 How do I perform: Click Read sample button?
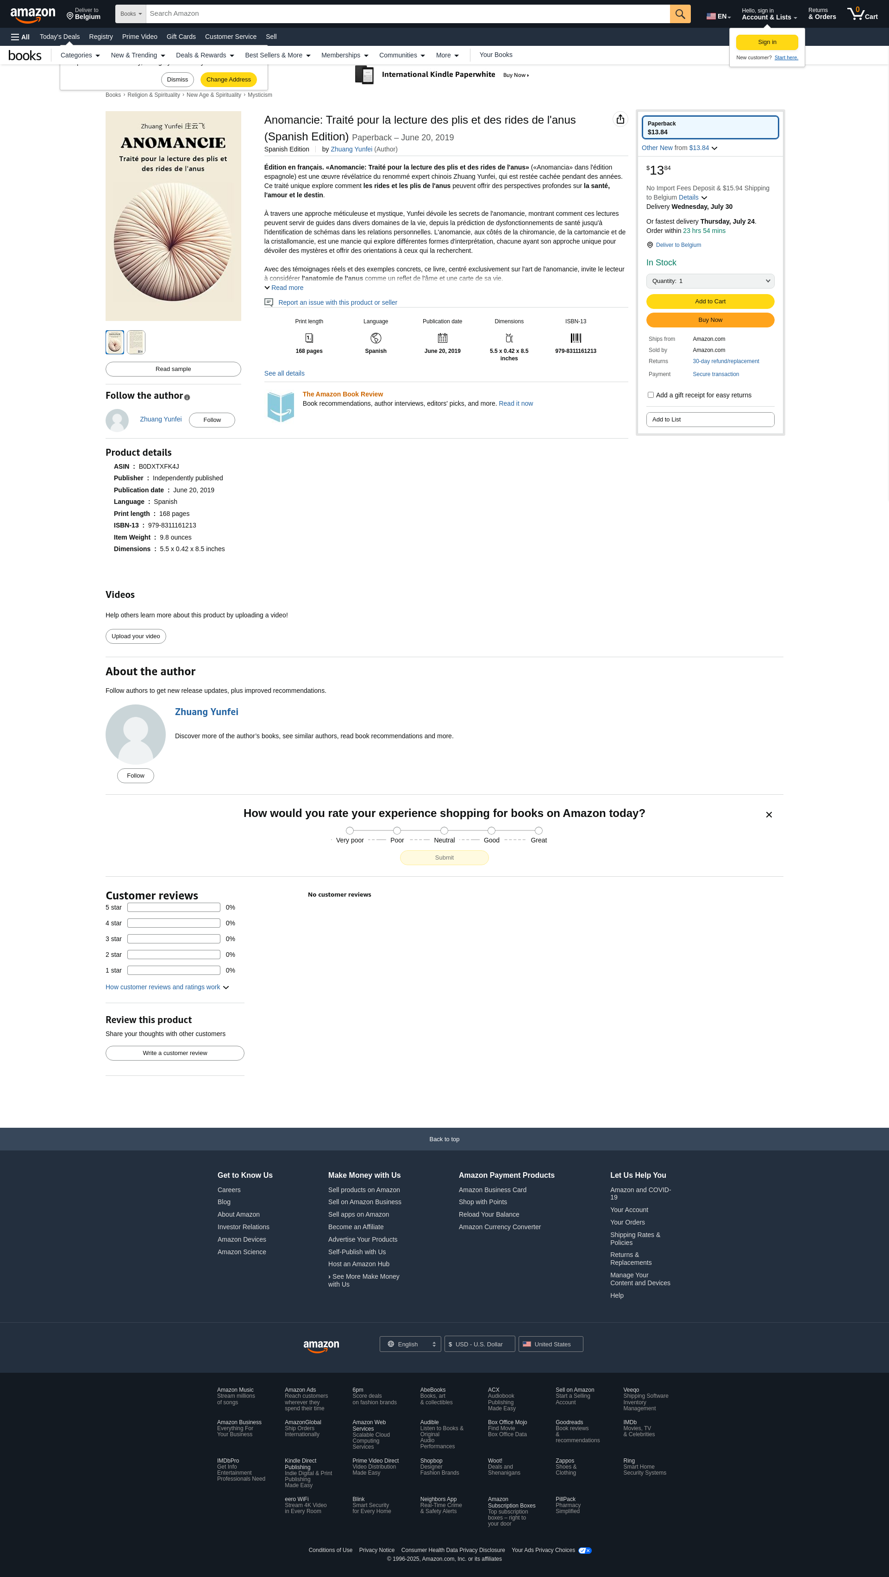173,369
